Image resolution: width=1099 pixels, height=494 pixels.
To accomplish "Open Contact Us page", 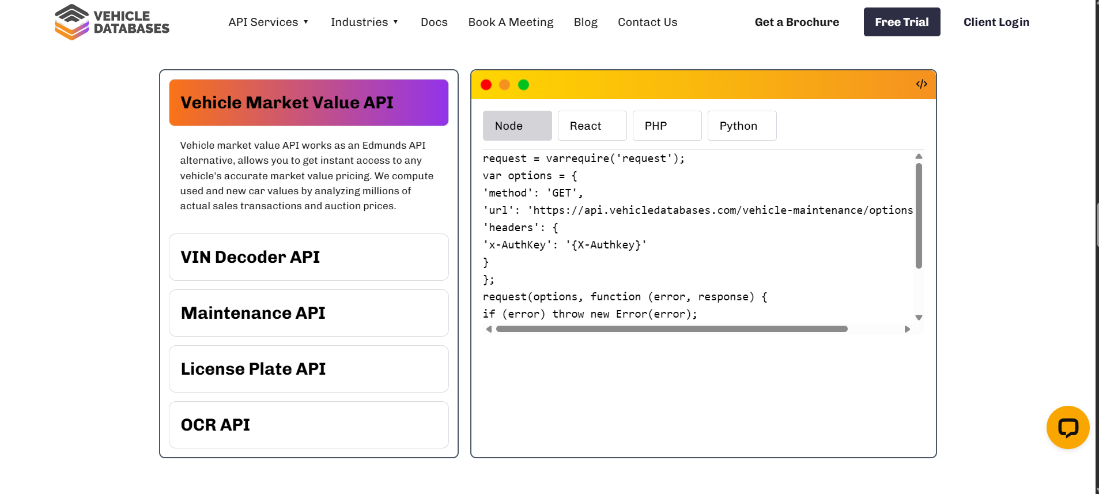I will (x=647, y=22).
